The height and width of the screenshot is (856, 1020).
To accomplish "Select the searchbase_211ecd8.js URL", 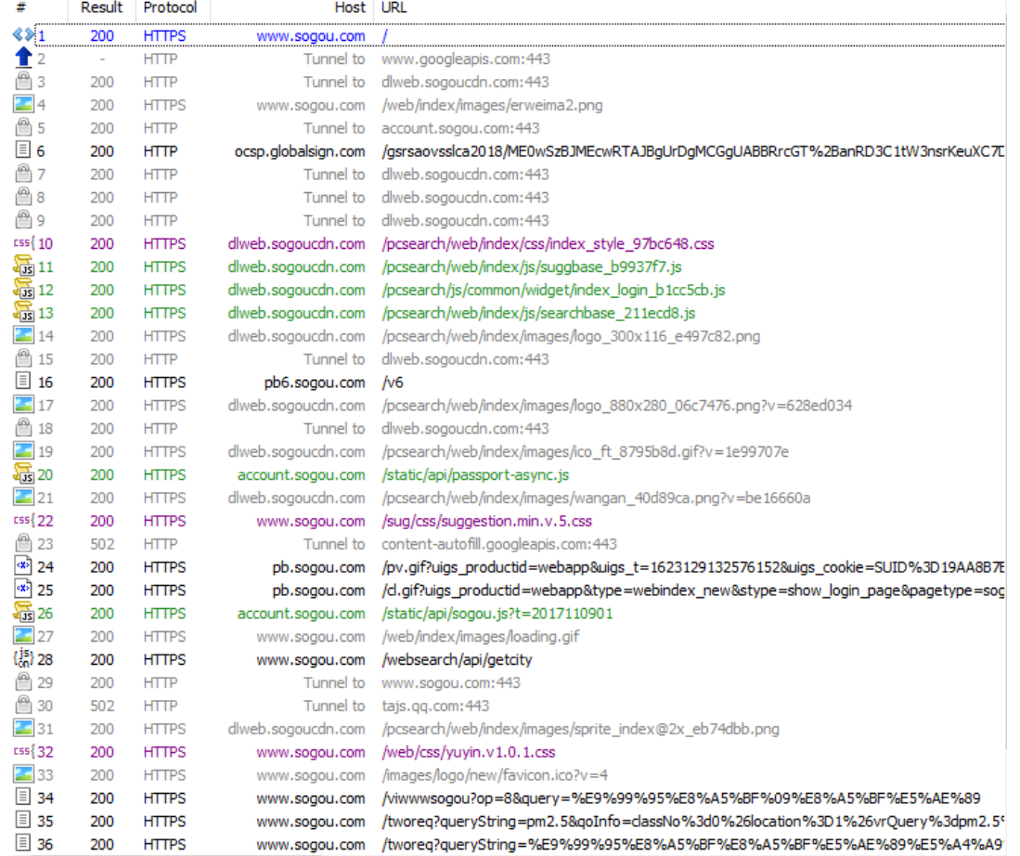I will click(538, 313).
